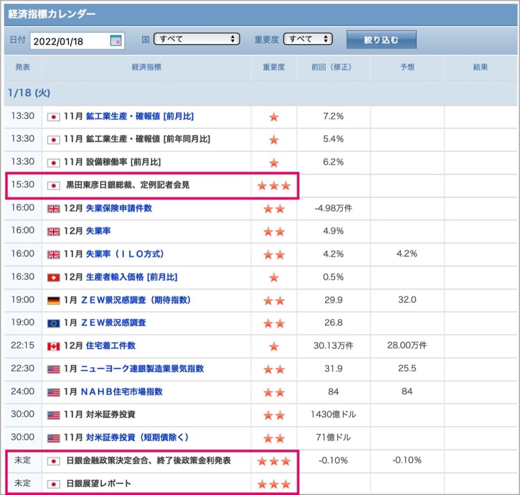Open 失業率(ILO方式) link
The height and width of the screenshot is (495, 520).
125,254
